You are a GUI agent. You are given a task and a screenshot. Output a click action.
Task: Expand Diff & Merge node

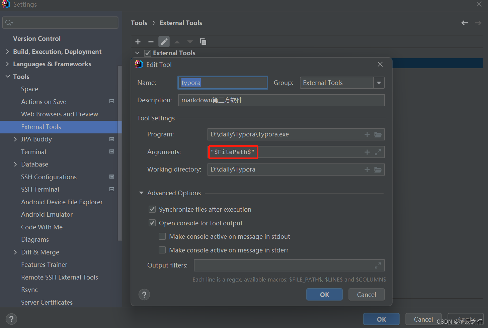point(15,252)
